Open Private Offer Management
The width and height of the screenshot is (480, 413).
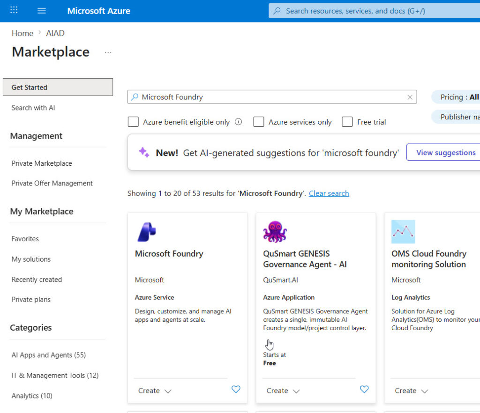(52, 183)
